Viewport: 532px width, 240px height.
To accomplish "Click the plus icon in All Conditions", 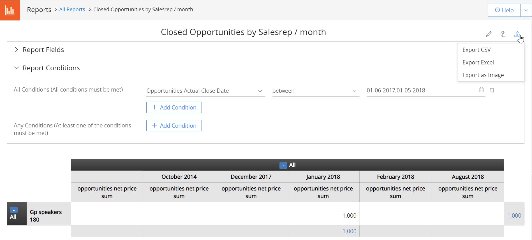I will (154, 107).
